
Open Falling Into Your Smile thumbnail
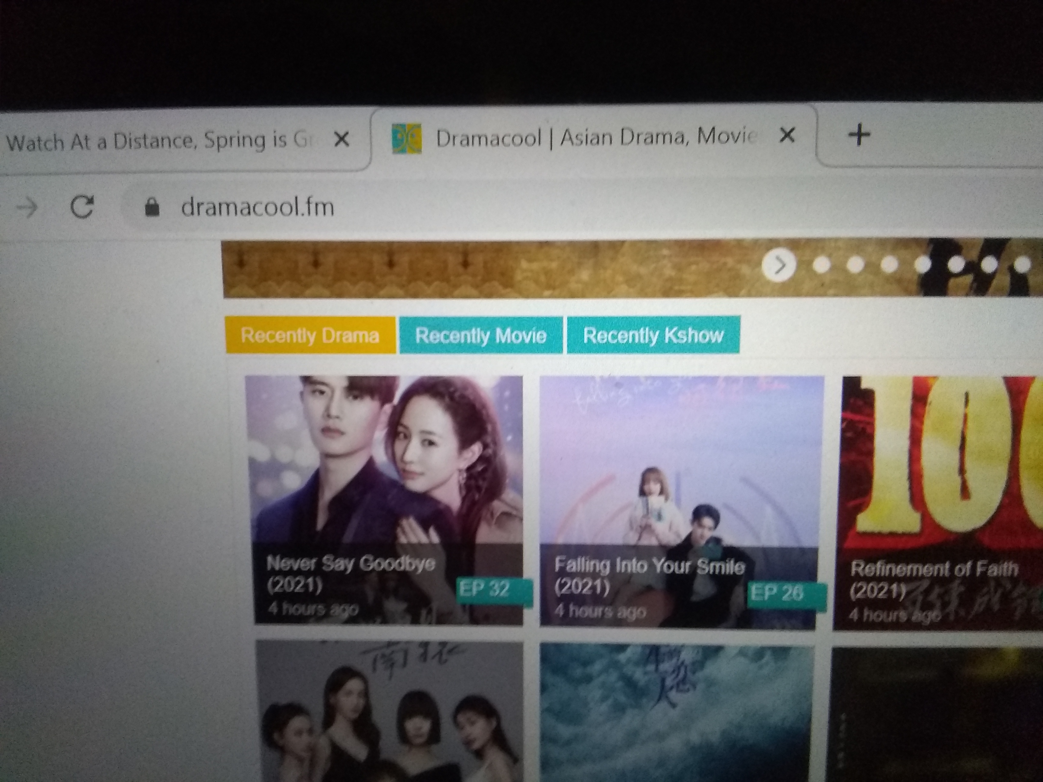pos(680,502)
